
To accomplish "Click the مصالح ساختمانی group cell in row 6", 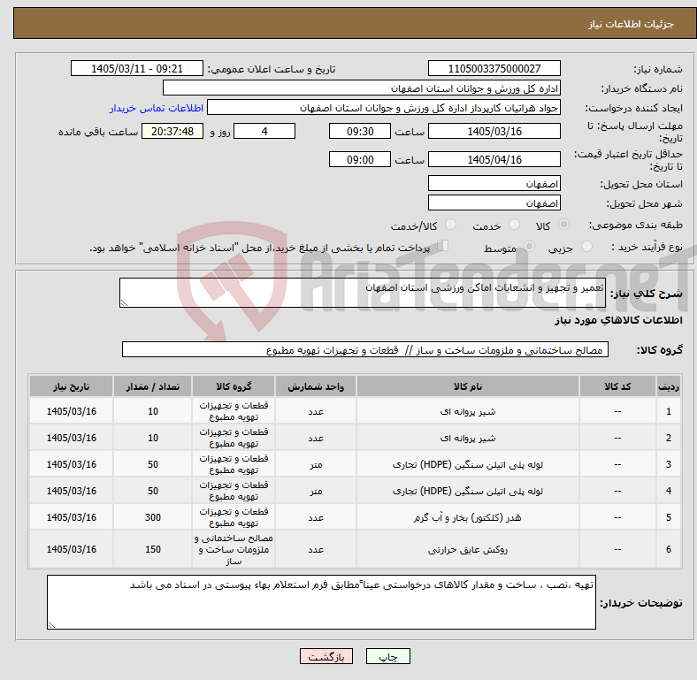I will tap(234, 549).
